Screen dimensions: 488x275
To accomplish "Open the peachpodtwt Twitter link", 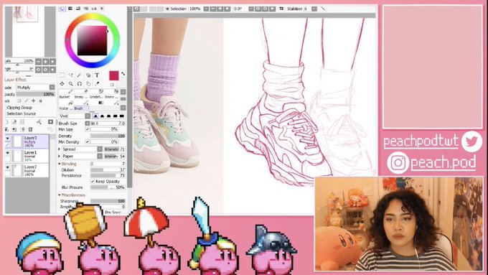I will 421,141.
